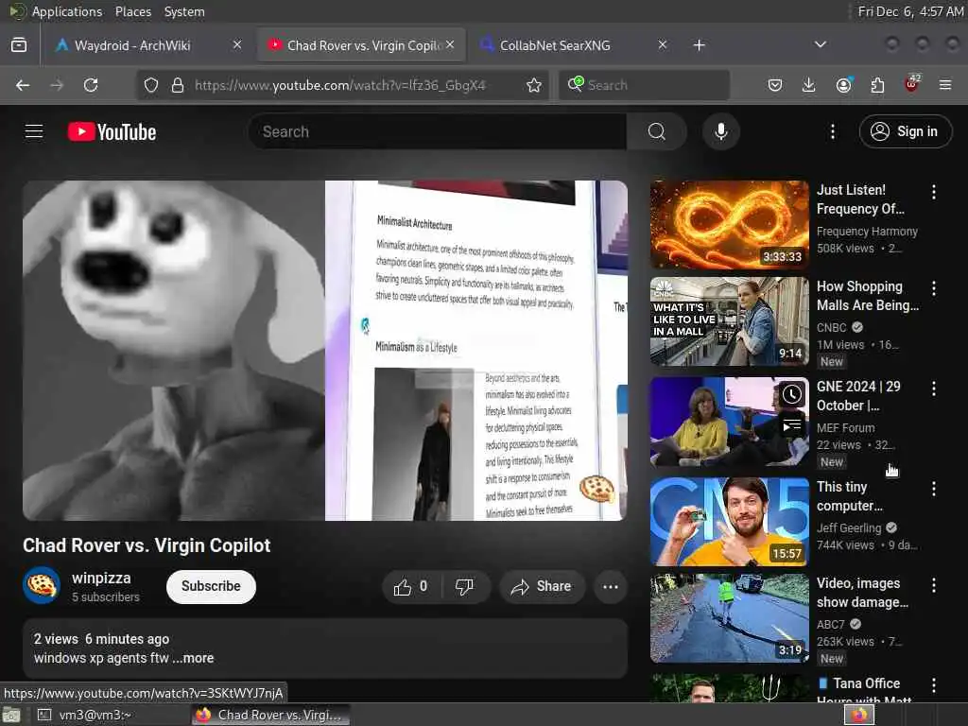Subscribe to winpizza channel
The height and width of the screenshot is (726, 968).
click(211, 586)
